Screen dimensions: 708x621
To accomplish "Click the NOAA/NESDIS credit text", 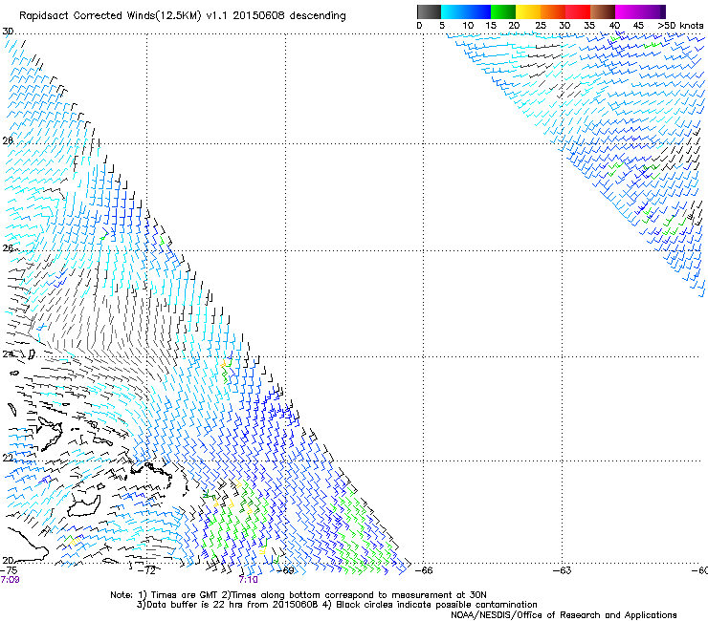I will 564,615.
